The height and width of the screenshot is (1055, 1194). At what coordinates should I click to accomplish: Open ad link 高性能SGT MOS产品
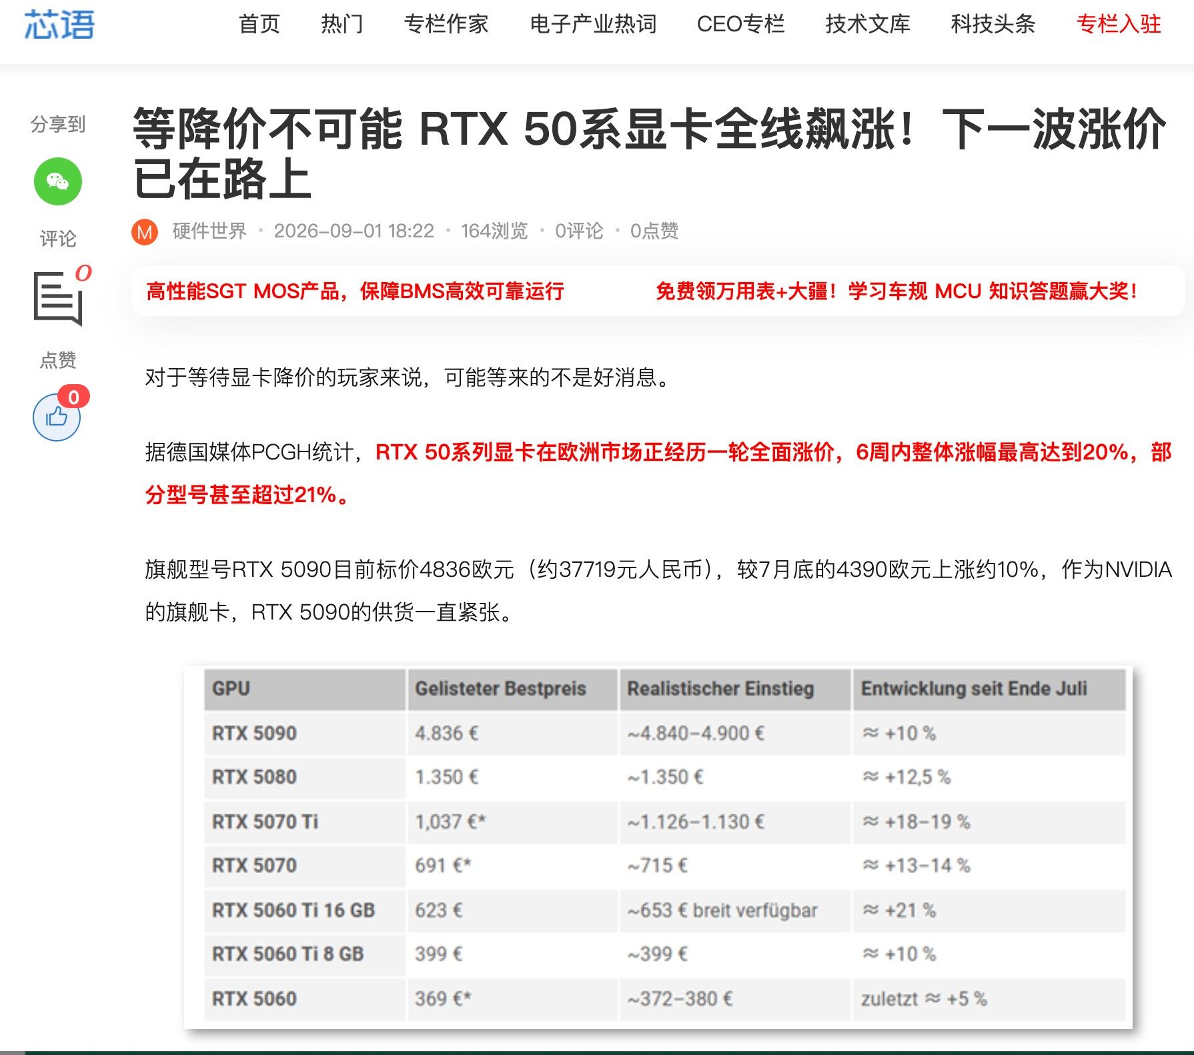pos(355,291)
